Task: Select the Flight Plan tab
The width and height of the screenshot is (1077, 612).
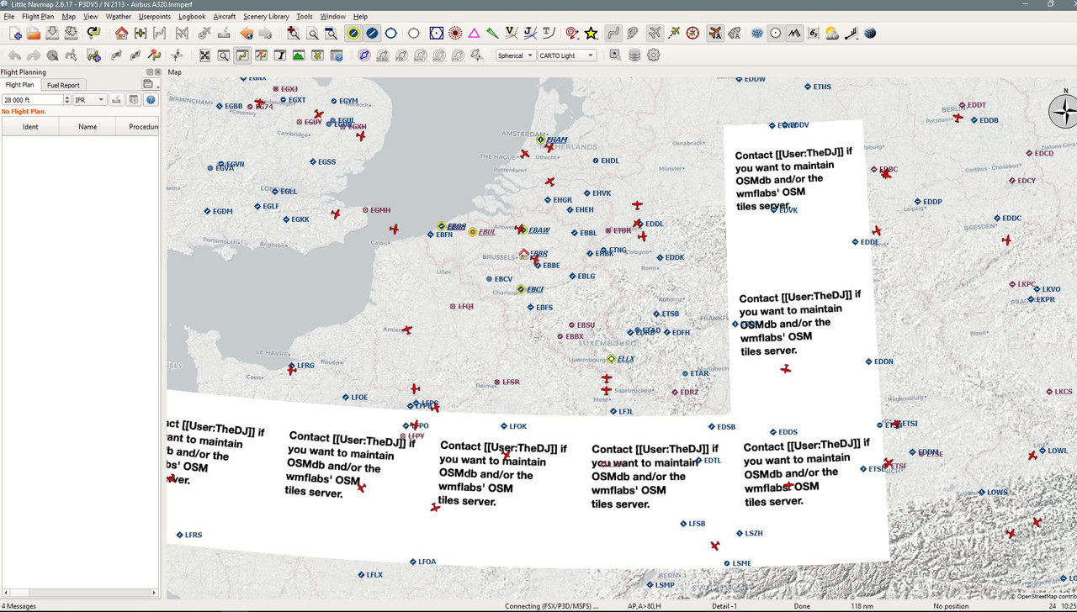Action: click(x=20, y=85)
